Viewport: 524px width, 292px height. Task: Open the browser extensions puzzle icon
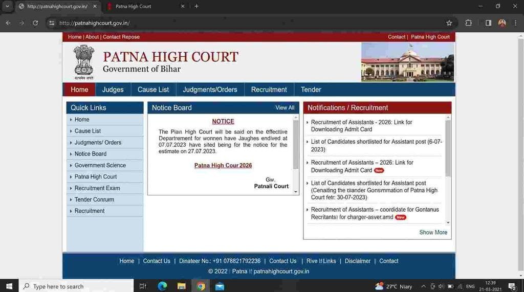(x=469, y=23)
